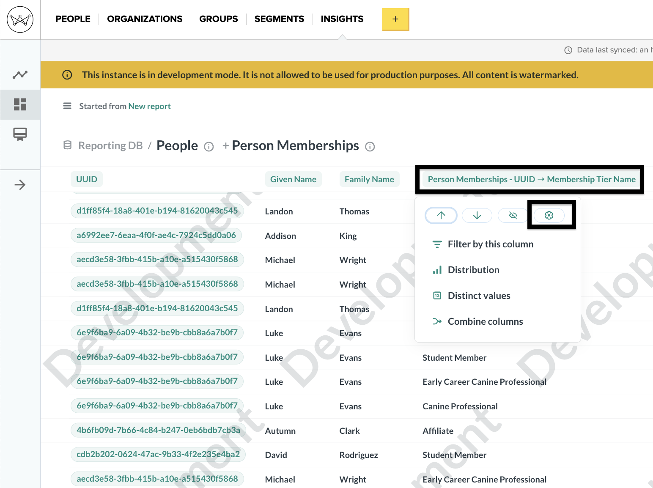Expand sidebar with the arrow icon
The width and height of the screenshot is (653, 488).
(20, 185)
